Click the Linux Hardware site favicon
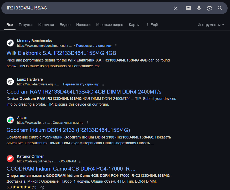Image resolution: width=230 pixels, height=190 pixels. 10,81
